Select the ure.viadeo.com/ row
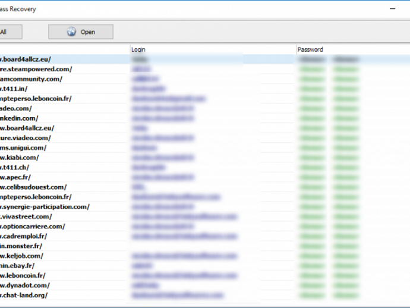 coord(205,138)
